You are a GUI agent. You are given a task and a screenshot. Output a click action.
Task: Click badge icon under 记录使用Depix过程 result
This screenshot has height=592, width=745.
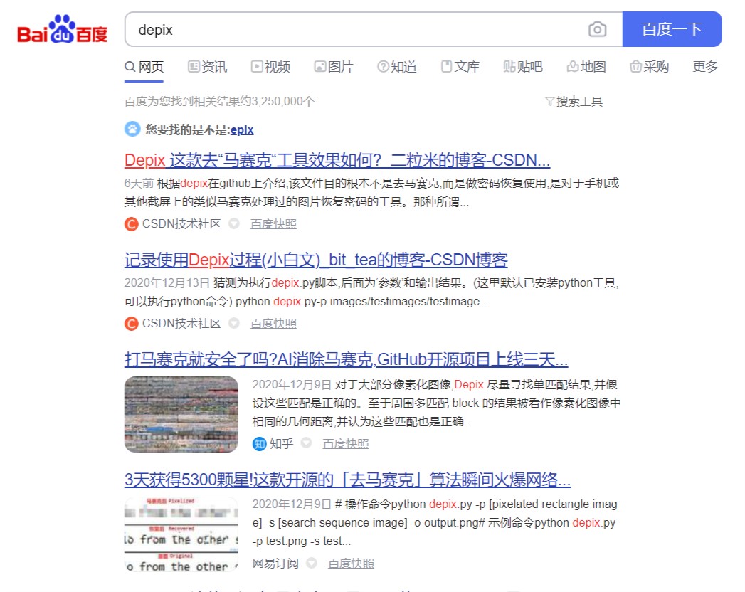(234, 323)
